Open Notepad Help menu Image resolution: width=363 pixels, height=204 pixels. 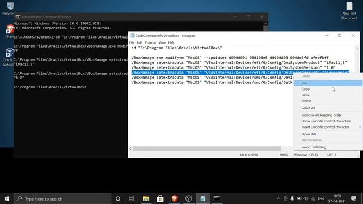pos(171,43)
